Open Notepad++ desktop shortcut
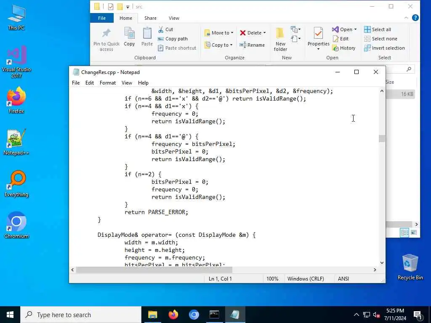Image resolution: width=431 pixels, height=323 pixels. pos(16,142)
